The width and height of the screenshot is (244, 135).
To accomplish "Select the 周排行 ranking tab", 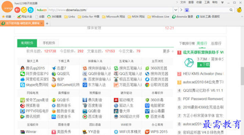I will tap(202, 43).
